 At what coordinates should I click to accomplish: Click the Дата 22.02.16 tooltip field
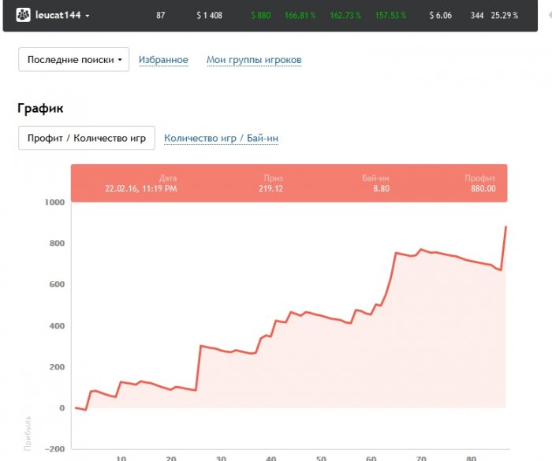click(x=141, y=188)
